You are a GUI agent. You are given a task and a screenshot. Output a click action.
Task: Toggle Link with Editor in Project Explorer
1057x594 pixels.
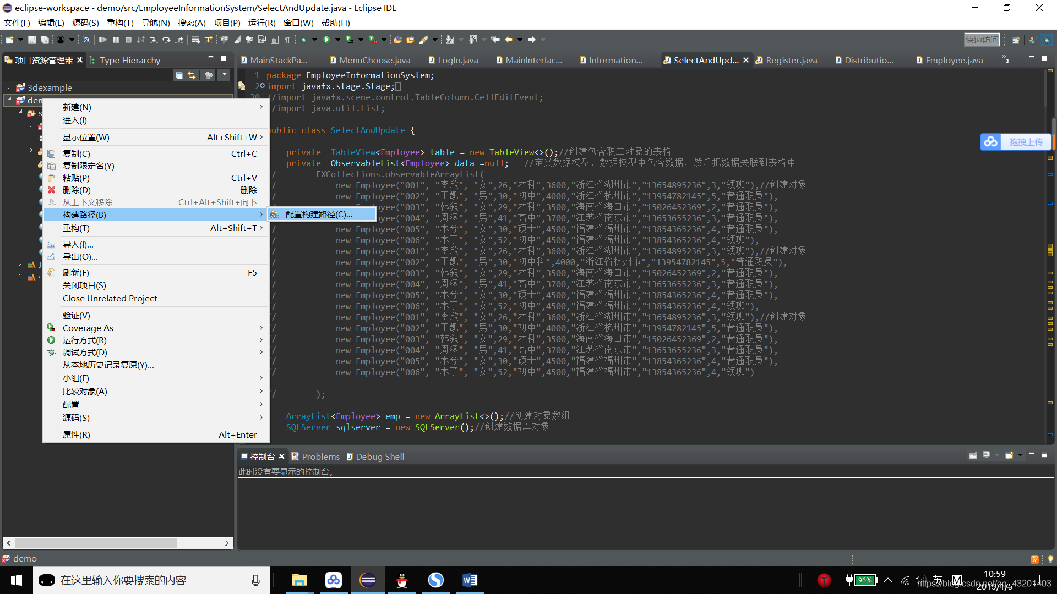point(192,75)
